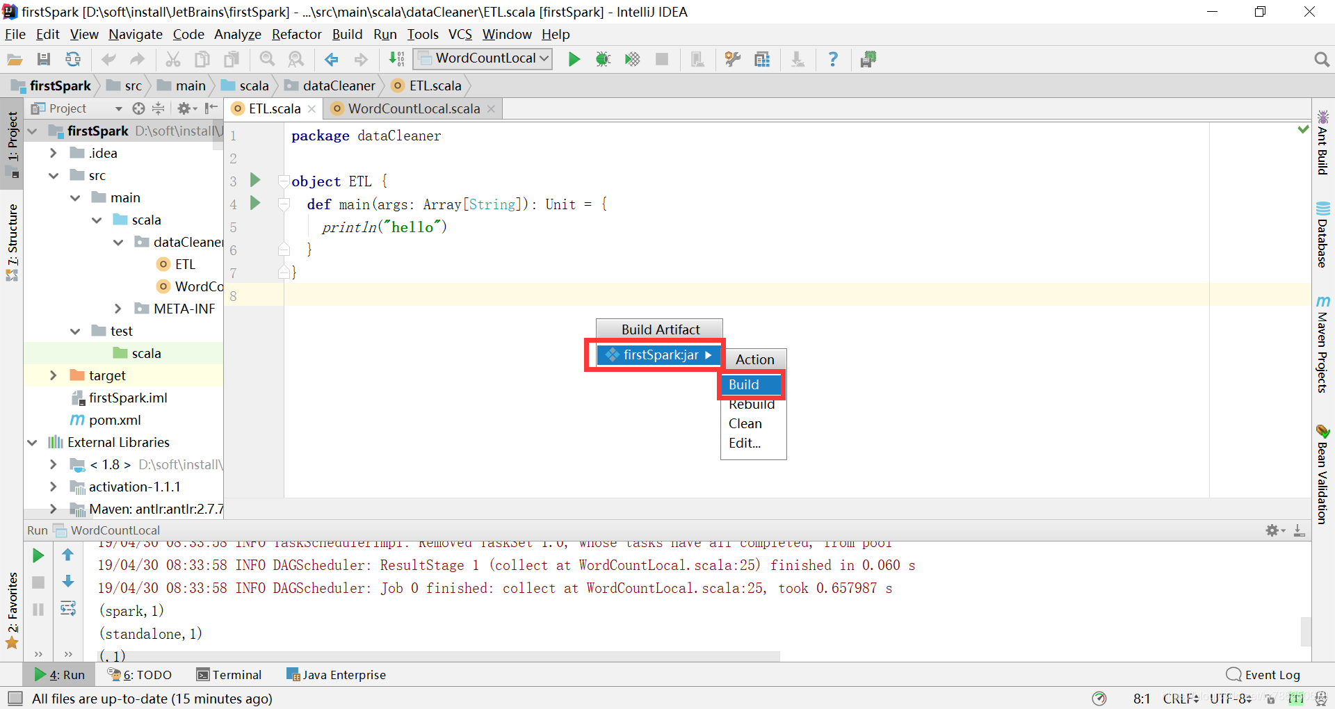This screenshot has height=709, width=1335.
Task: Toggle the Database side panel
Action: (x=1322, y=235)
